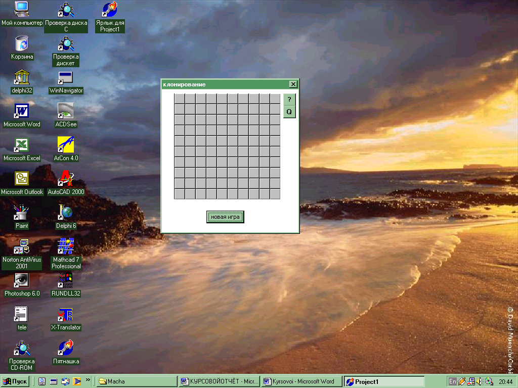The image size is (518, 388).
Task: Click the Show Desktop quick launch icon
Action: tap(54, 381)
